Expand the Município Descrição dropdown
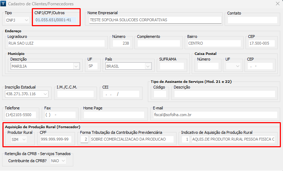Screen dimensions: 283x171 pyautogui.click(x=76, y=66)
